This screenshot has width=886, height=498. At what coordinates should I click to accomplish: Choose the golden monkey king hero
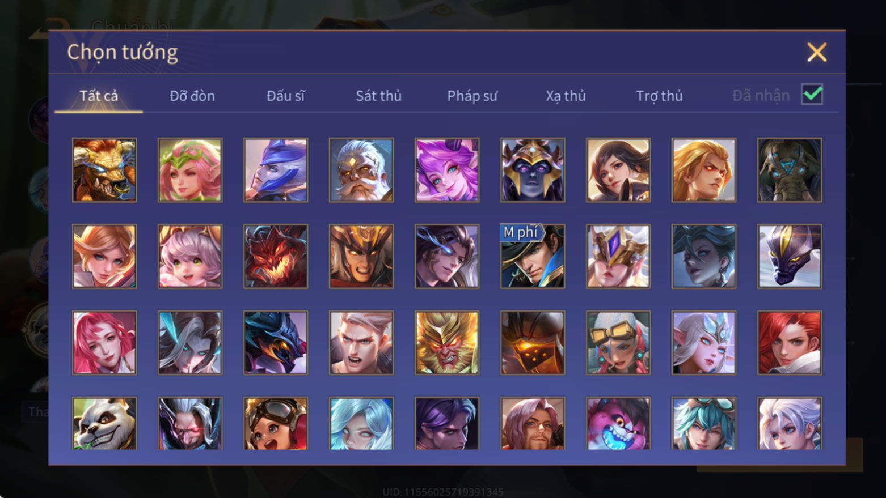447,342
